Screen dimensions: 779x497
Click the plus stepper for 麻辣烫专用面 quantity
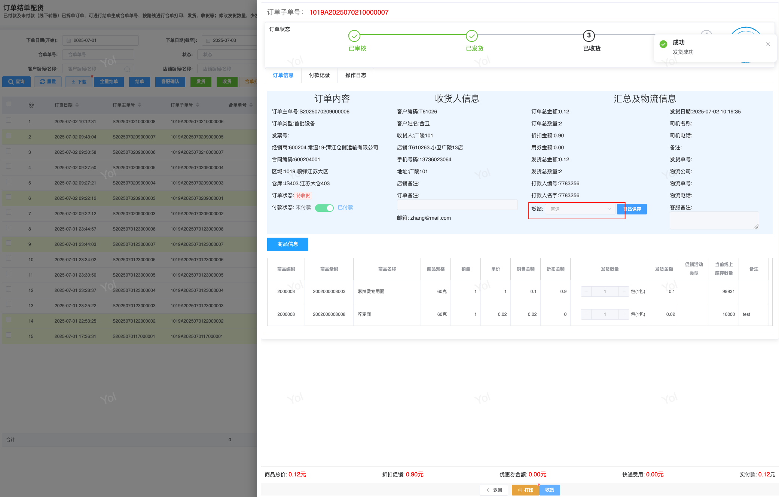pyautogui.click(x=624, y=292)
